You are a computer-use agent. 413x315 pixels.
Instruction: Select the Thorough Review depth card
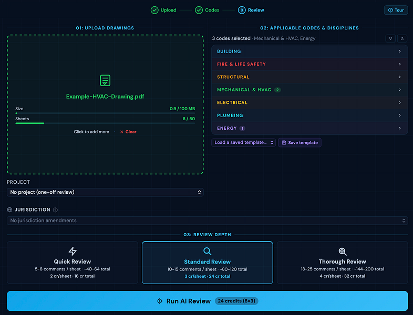343,262
